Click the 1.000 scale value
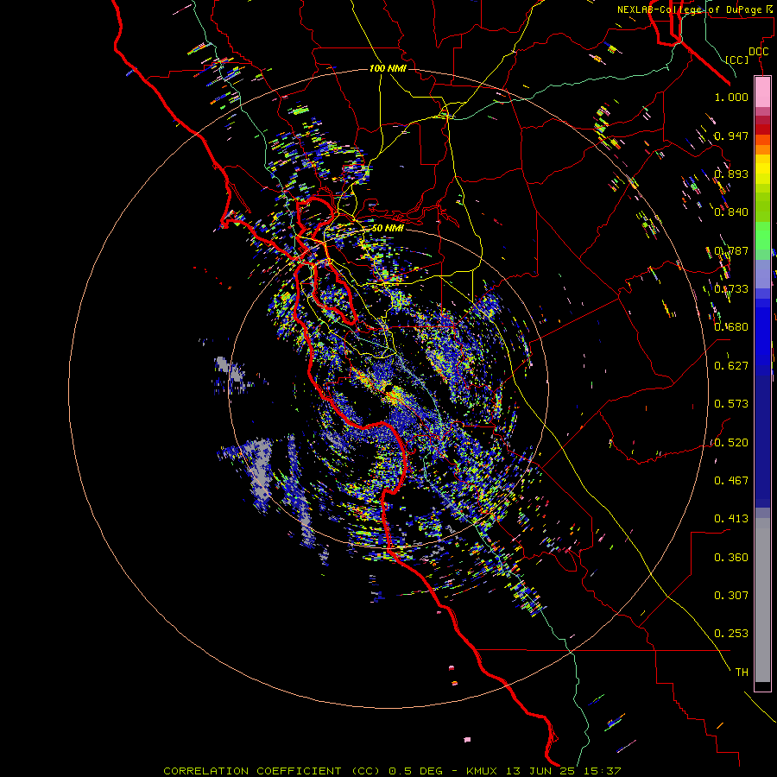This screenshot has height=777, width=777. click(x=731, y=97)
